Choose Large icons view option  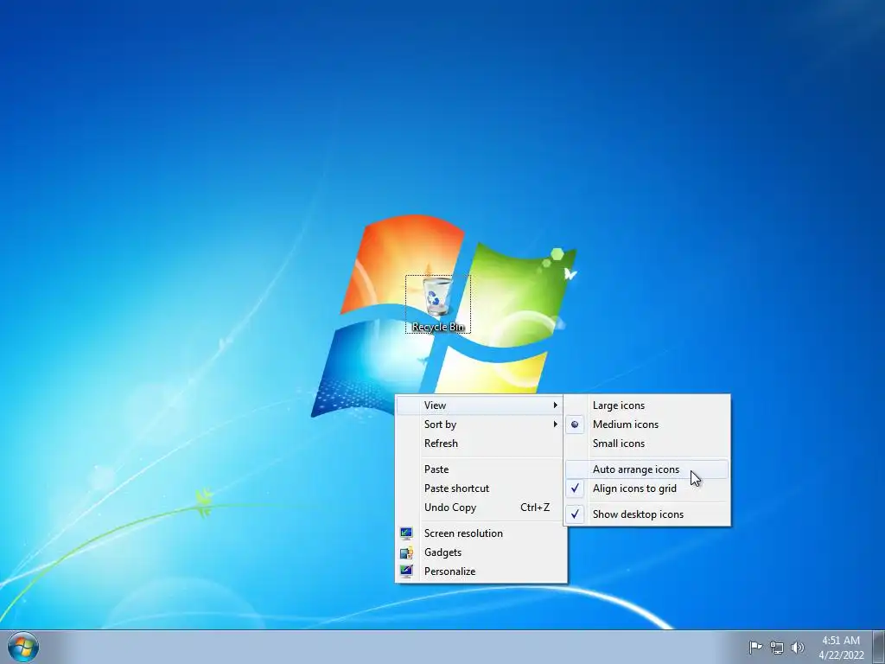[646, 405]
